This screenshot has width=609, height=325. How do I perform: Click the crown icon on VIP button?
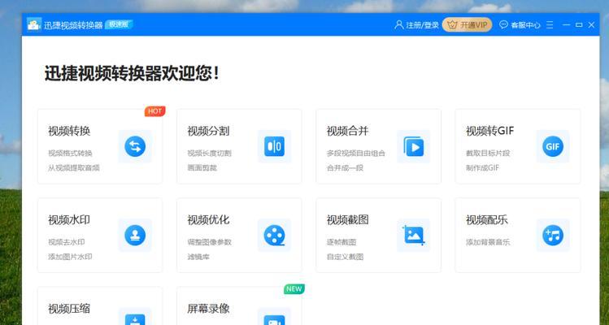click(x=452, y=25)
